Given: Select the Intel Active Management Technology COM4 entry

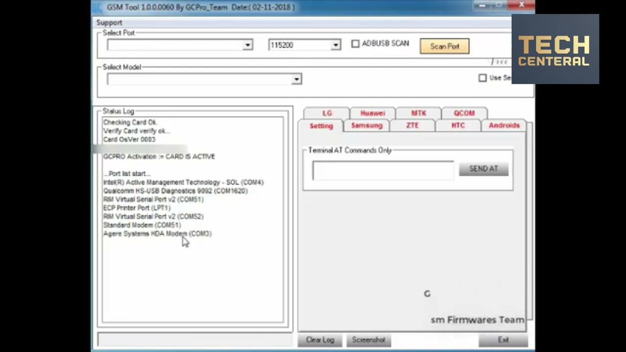Looking at the screenshot, I should coord(183,182).
